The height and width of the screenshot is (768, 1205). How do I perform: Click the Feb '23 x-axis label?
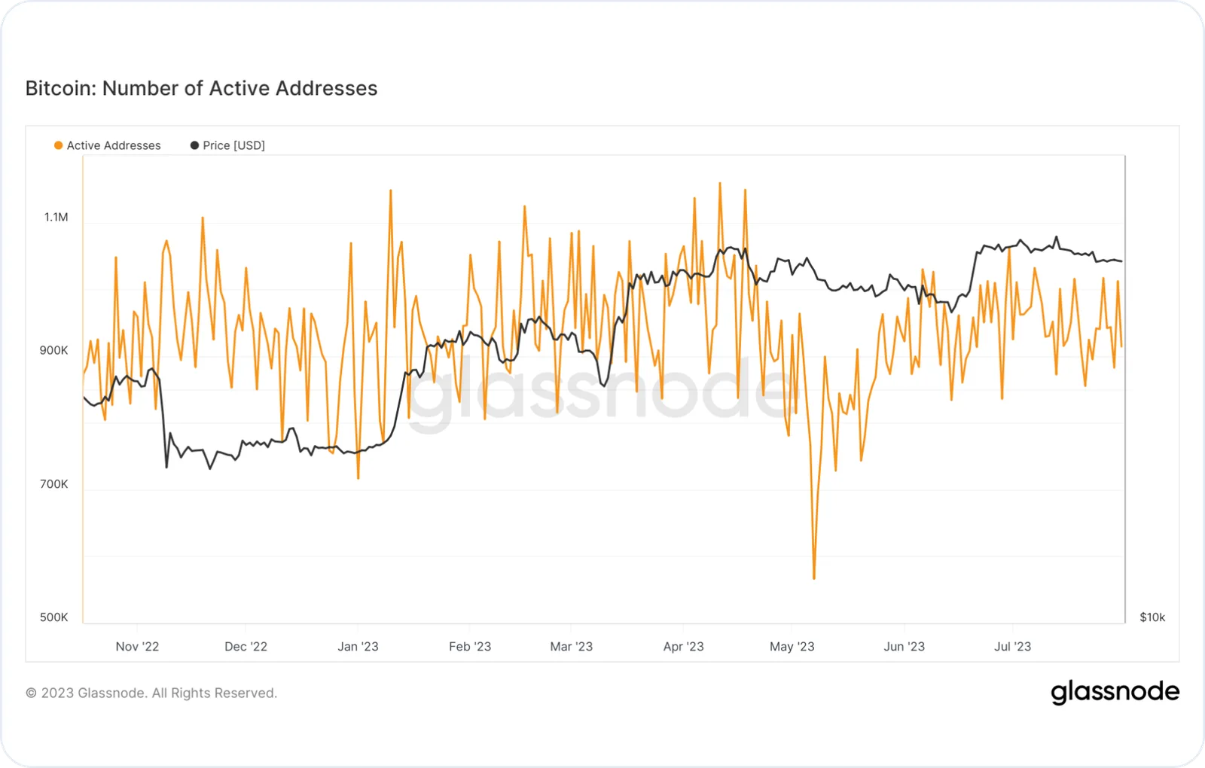pos(470,647)
